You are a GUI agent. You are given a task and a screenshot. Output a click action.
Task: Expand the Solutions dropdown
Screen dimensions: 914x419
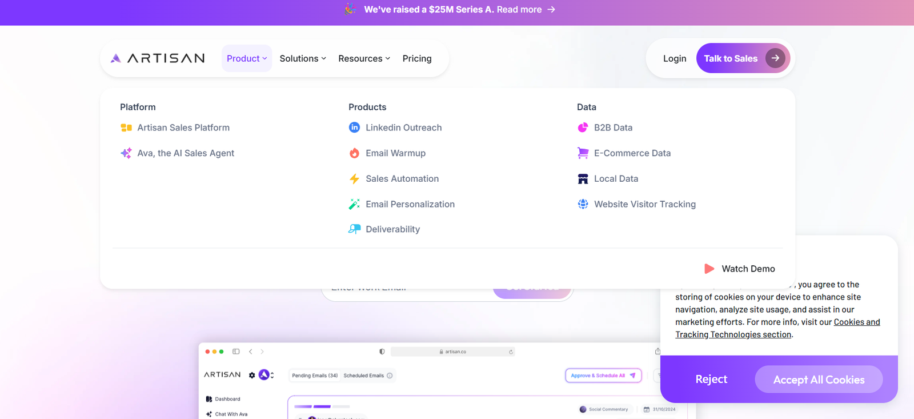303,58
